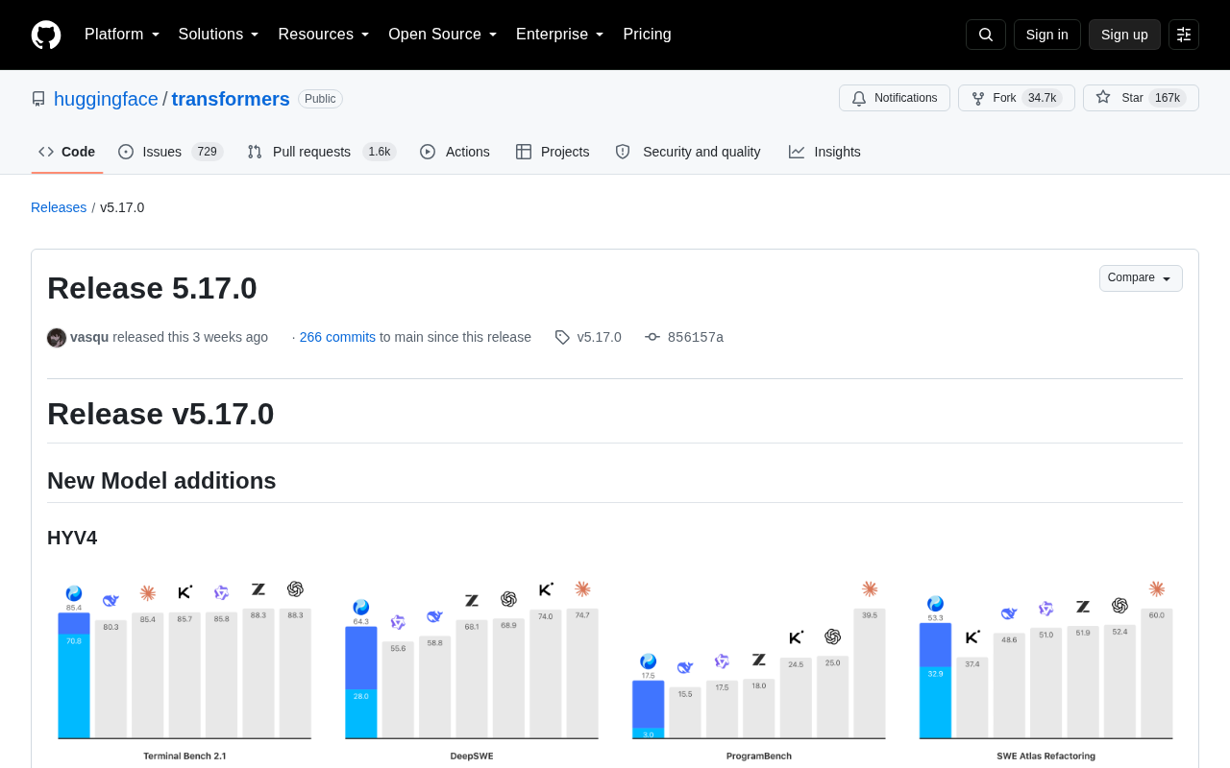Open the Pull requests tab
1230x768 pixels.
tap(321, 152)
